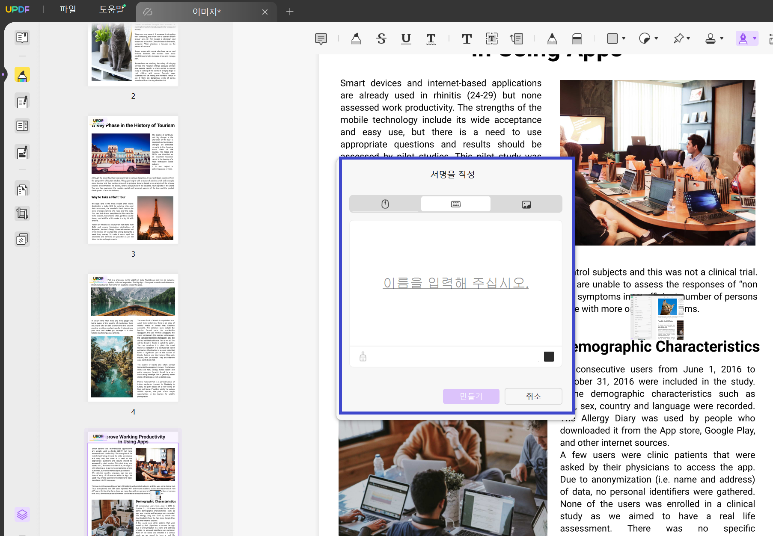Screen dimensions: 773x536
Task: Click the 만들기 button
Action: (471, 397)
